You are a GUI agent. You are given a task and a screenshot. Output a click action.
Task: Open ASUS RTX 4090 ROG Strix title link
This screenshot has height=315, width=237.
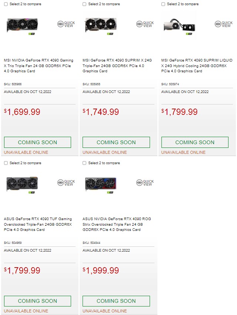point(117,224)
